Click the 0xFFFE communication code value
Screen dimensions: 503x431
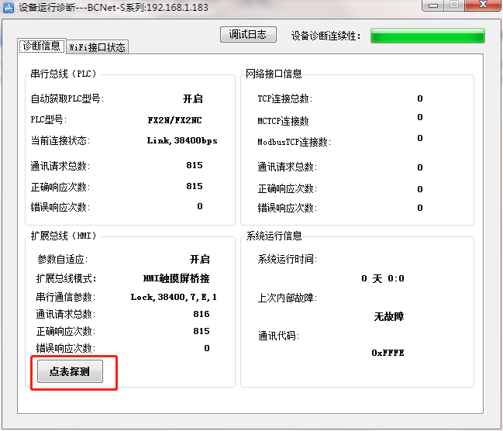(388, 353)
